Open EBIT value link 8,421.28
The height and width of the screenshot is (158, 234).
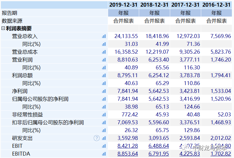point(128,146)
